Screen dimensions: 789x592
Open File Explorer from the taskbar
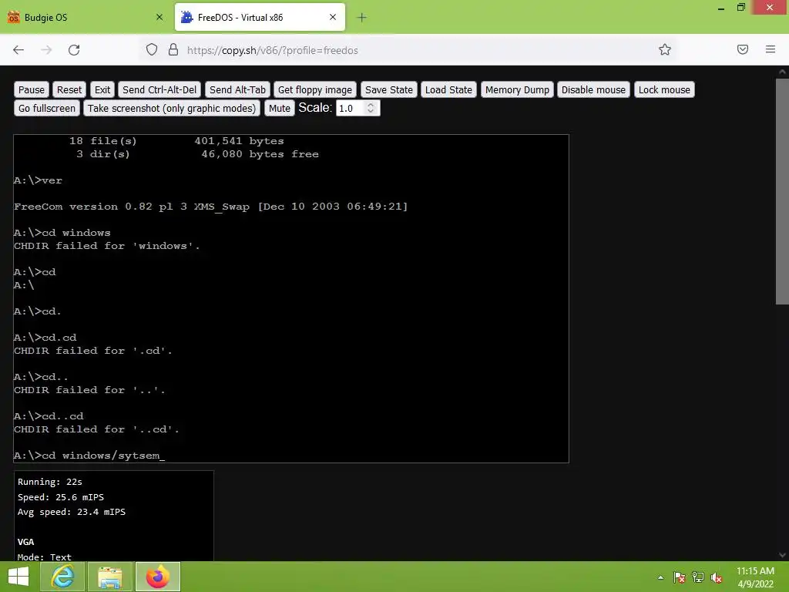110,577
